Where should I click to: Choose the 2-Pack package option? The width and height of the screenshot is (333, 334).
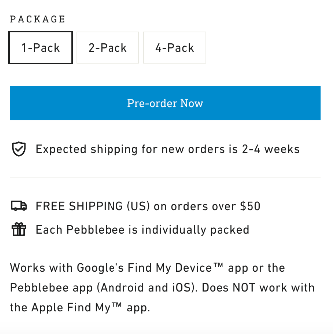pos(108,48)
